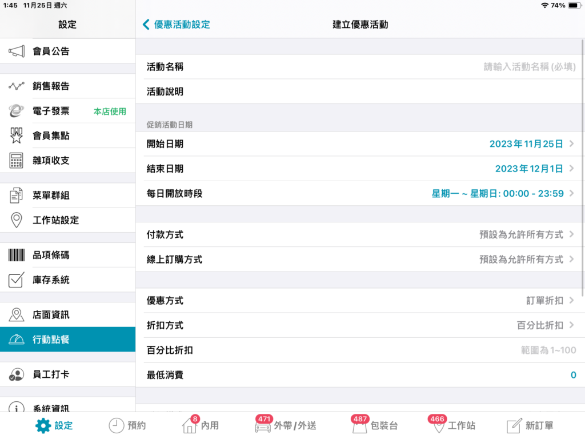Select 庫存系統 in the settings list
Image resolution: width=585 pixels, height=439 pixels.
click(67, 280)
